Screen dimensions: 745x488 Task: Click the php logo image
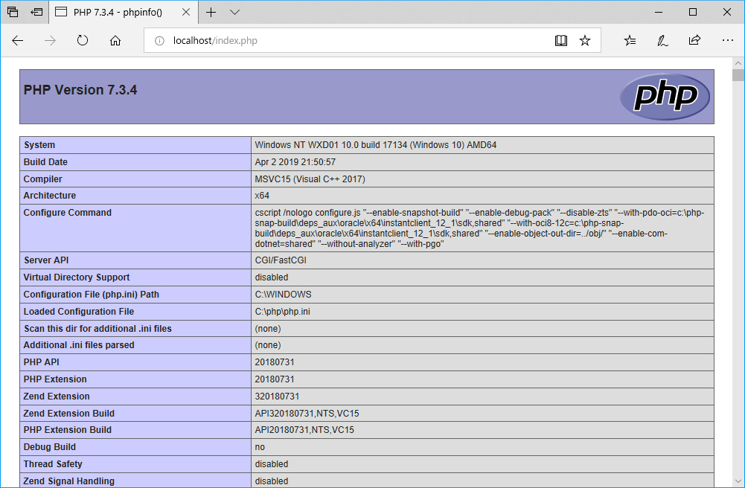665,97
